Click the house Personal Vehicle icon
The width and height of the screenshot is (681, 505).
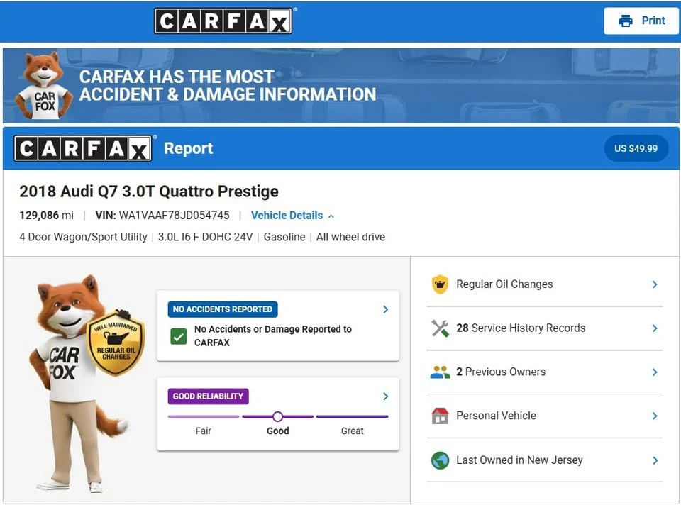tap(440, 416)
